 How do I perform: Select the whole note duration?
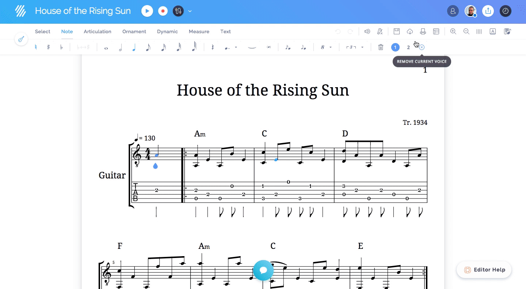(x=106, y=47)
